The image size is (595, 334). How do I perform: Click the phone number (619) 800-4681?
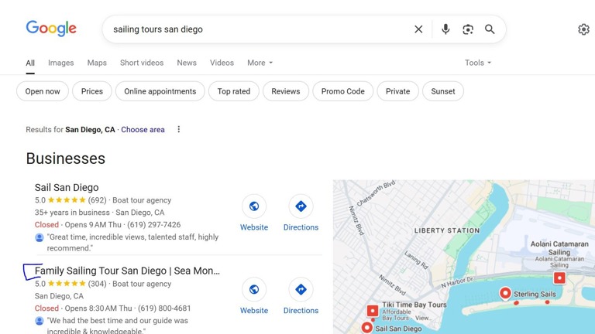(x=164, y=308)
